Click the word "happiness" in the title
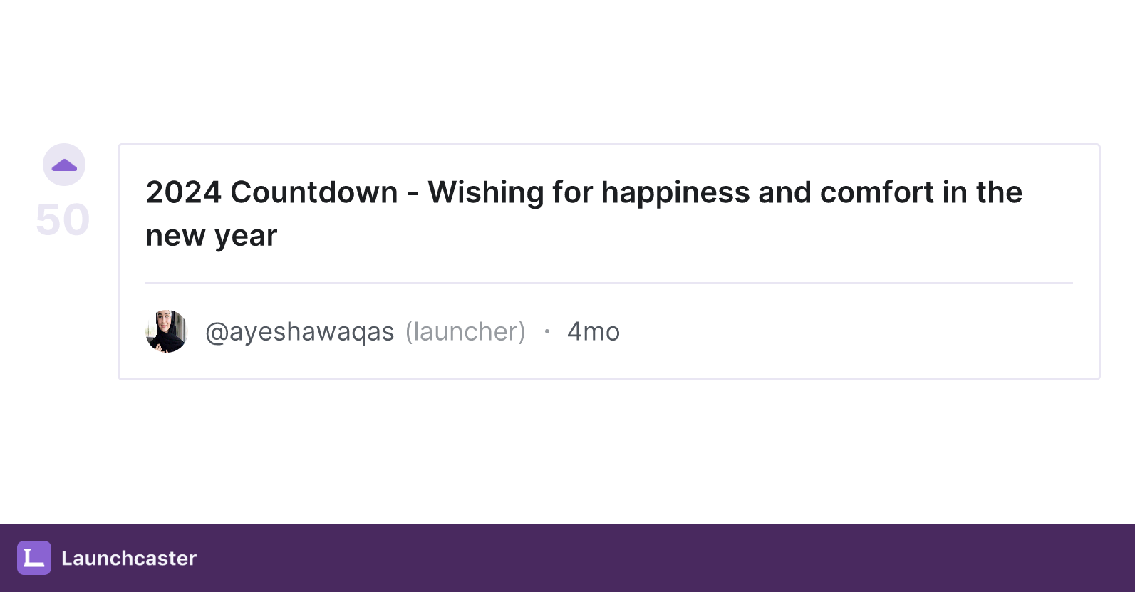 [x=675, y=193]
